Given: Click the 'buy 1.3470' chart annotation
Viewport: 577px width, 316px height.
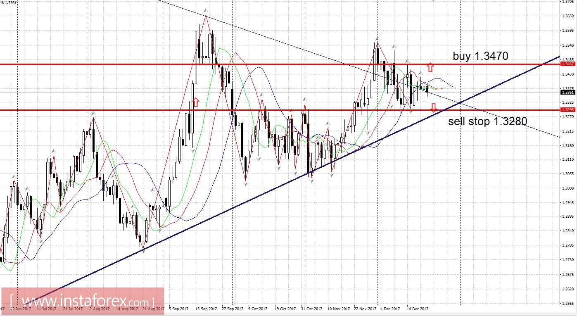Looking at the screenshot, I should click(x=480, y=56).
